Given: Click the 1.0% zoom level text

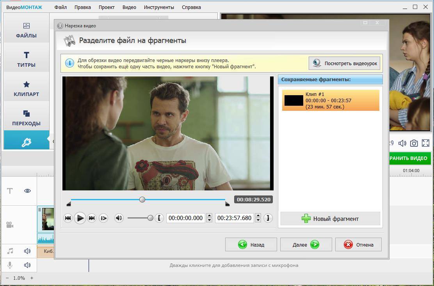Looking at the screenshot, I should [x=19, y=278].
